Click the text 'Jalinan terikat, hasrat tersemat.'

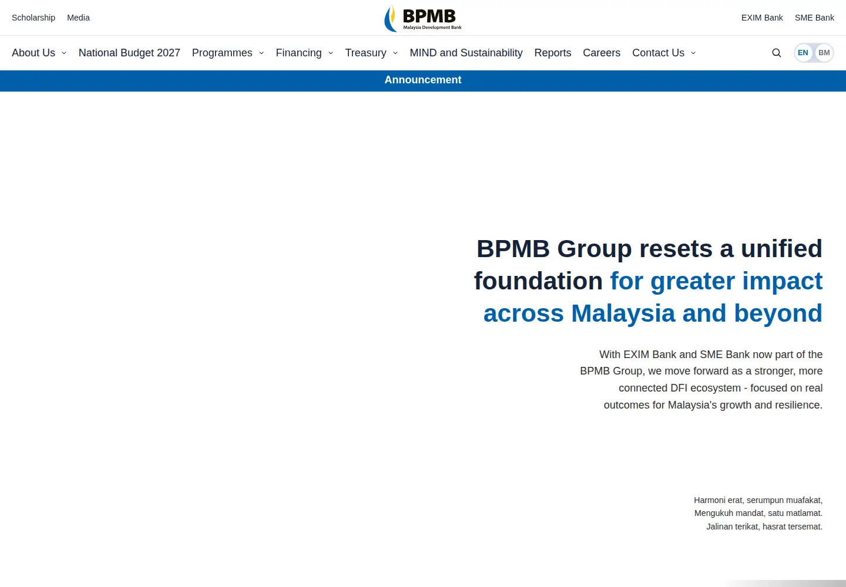(x=764, y=527)
